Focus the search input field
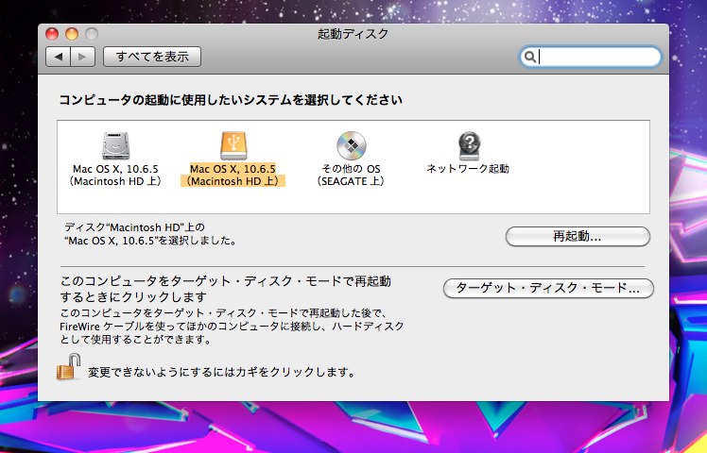707x453 pixels. pyautogui.click(x=591, y=58)
